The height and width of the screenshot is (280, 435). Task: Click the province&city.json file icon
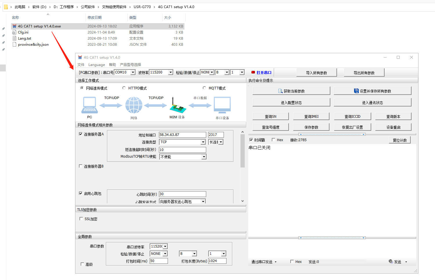[x=14, y=45]
